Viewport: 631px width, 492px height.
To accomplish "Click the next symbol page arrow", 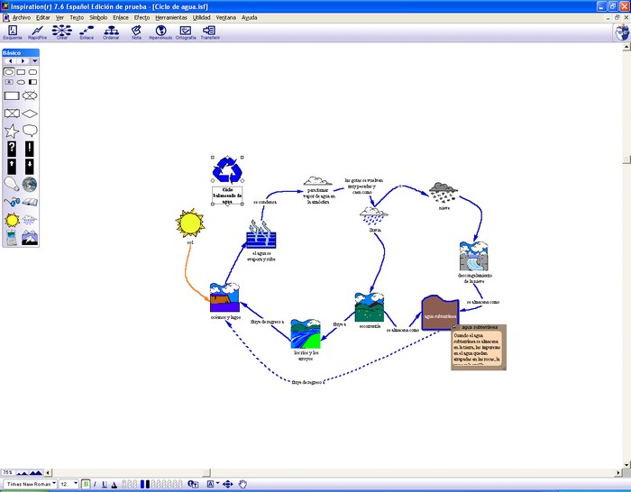I will click(22, 61).
